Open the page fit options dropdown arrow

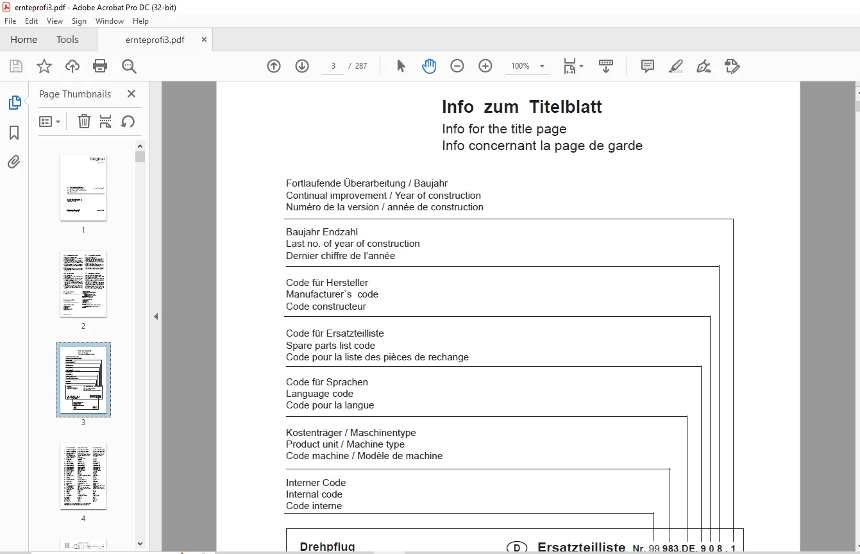pos(582,66)
